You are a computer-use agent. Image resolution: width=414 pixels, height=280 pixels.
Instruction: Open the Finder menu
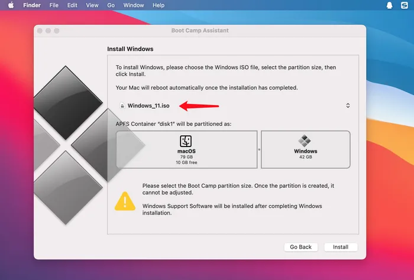click(x=31, y=5)
